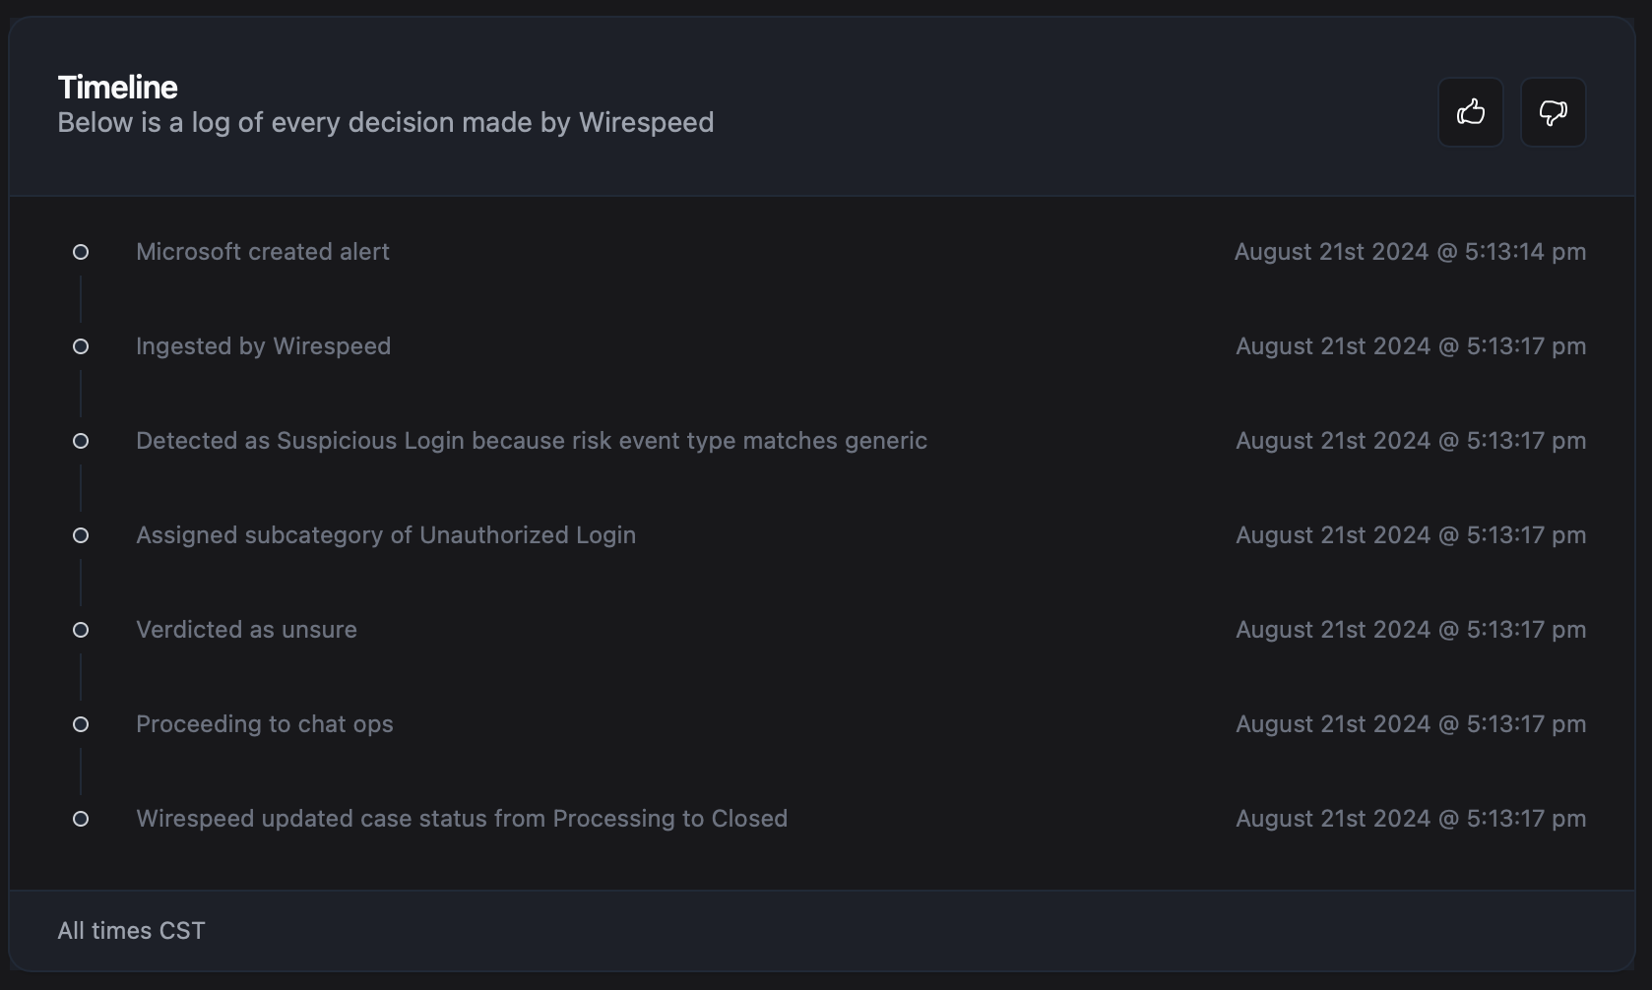Viewport: 1652px width, 990px height.
Task: Click the marker for Detected as Suspicious Login
Action: (81, 441)
